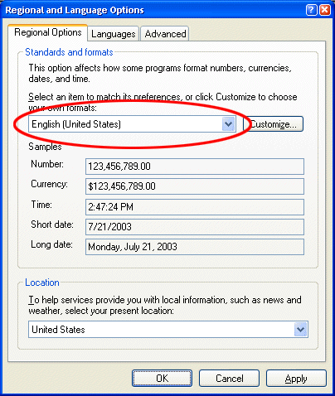The width and height of the screenshot is (335, 396).
Task: Confirm with the OK button
Action: [x=162, y=379]
